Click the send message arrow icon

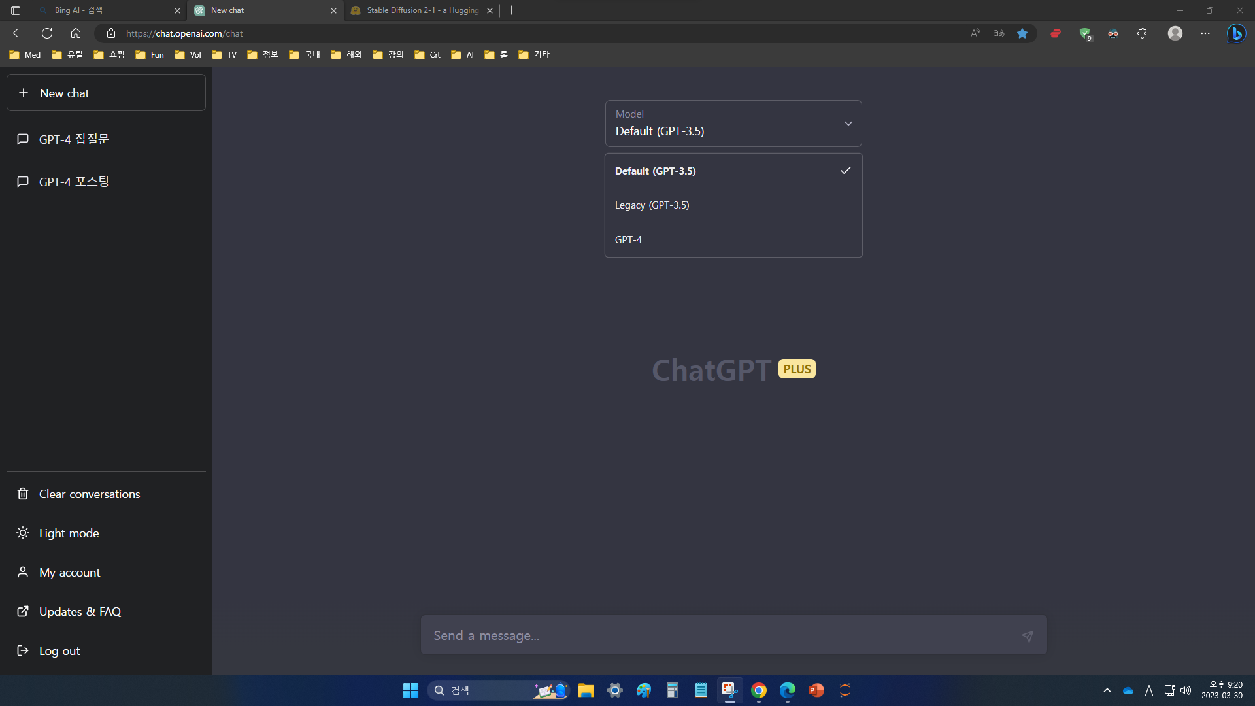pyautogui.click(x=1028, y=636)
